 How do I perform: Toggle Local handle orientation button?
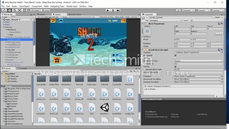tap(45, 10)
